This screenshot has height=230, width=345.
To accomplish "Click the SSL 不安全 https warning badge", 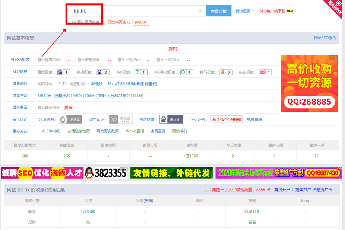I will 227,119.
